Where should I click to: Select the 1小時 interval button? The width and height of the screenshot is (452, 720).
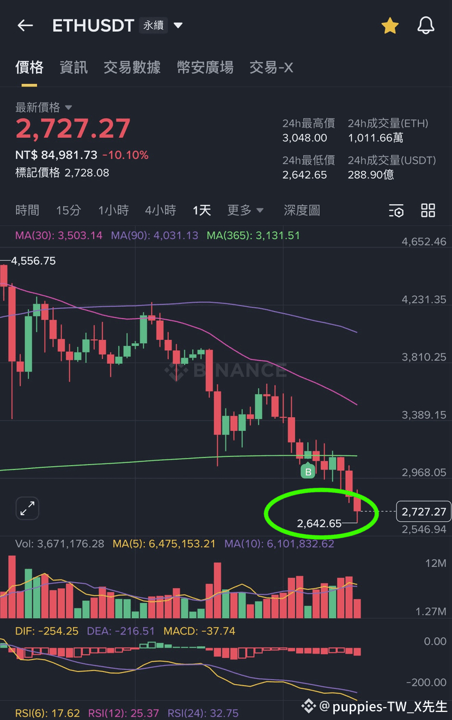click(113, 210)
